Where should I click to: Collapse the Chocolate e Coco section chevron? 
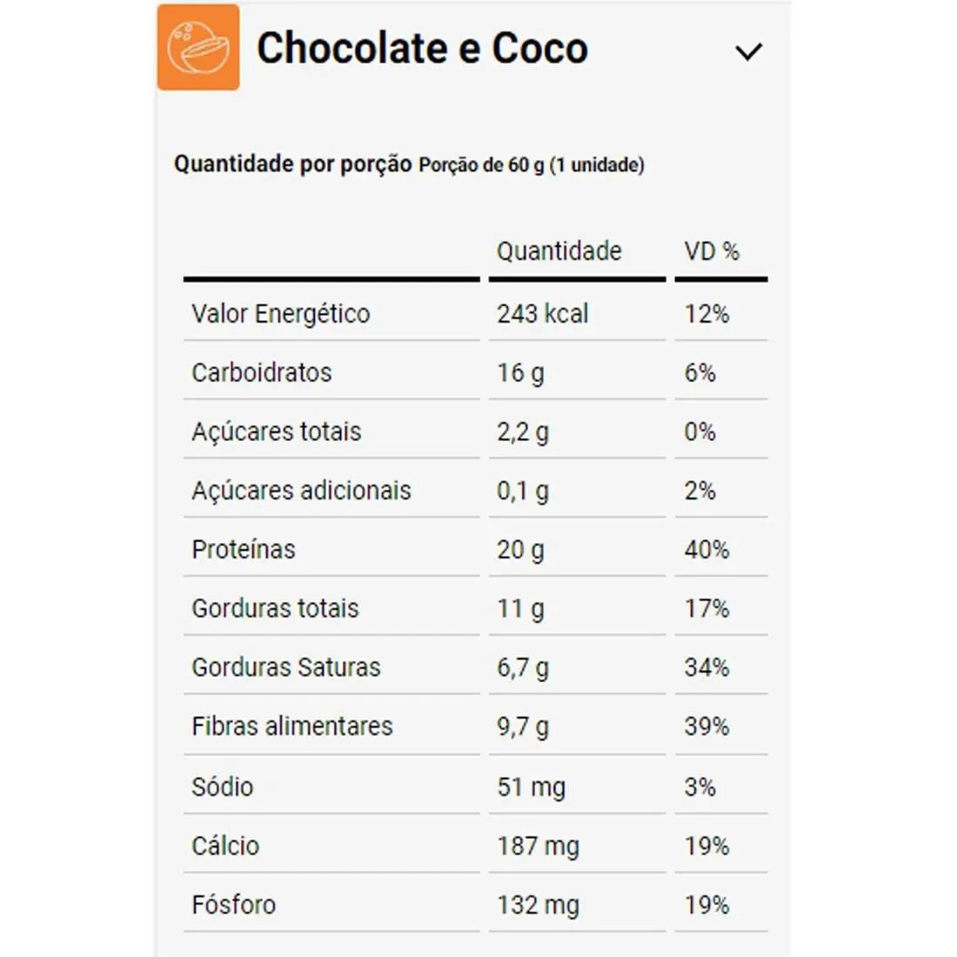pyautogui.click(x=748, y=52)
